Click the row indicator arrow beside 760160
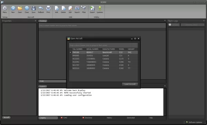Viewport: 207px width, 125px height. point(70,52)
